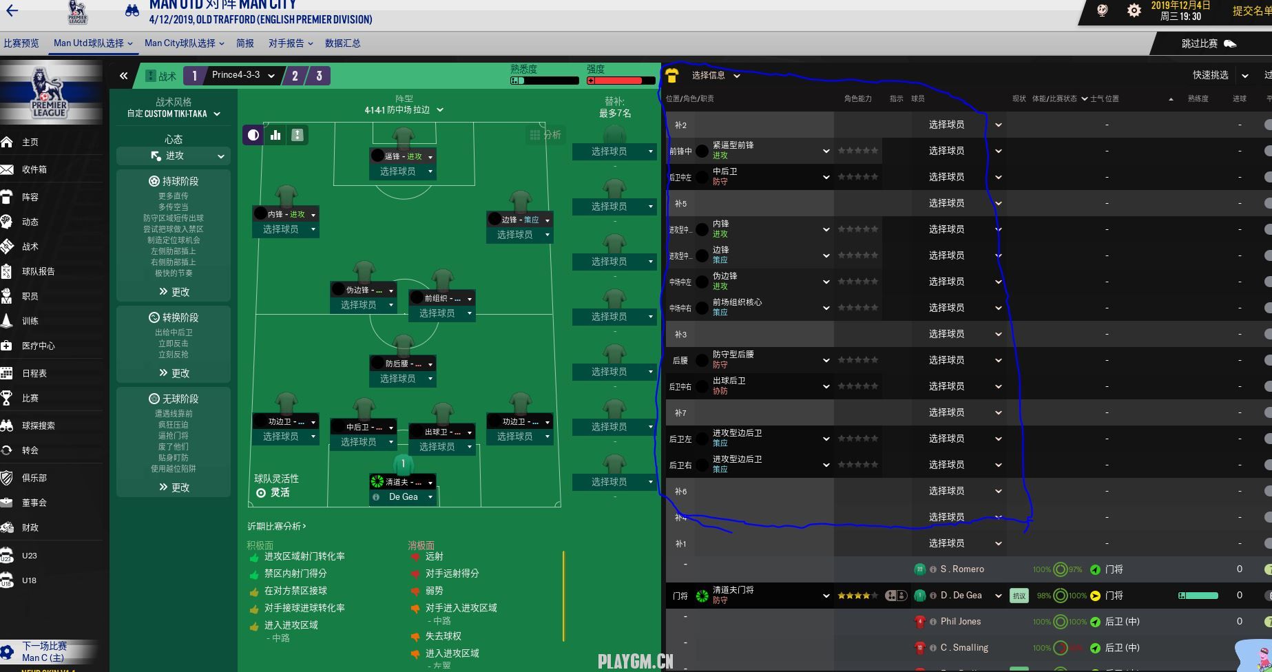1272x672 pixels.
Task: Open the U23 squad in sidebar
Action: [x=30, y=556]
